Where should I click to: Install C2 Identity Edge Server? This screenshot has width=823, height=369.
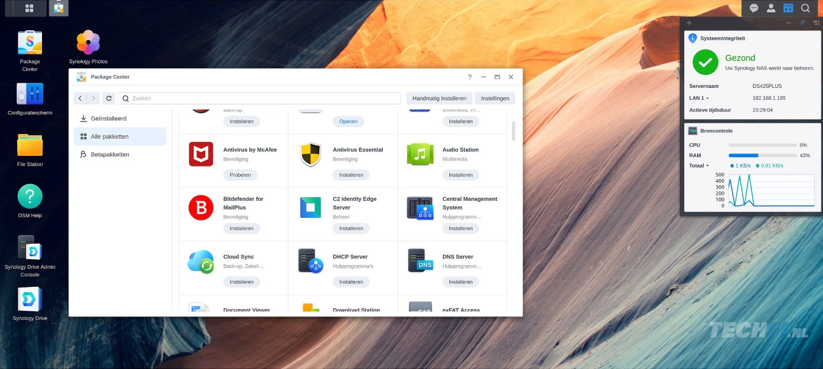tap(351, 228)
